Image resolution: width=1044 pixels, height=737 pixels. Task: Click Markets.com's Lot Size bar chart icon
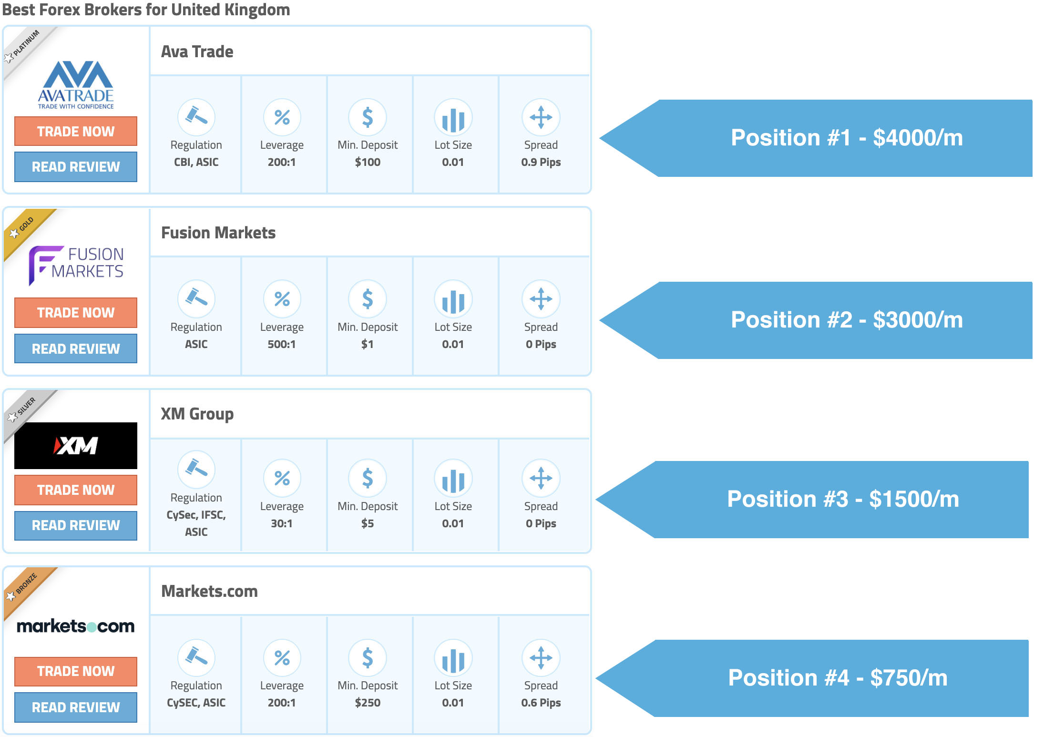tap(453, 658)
